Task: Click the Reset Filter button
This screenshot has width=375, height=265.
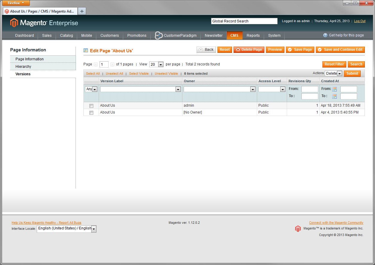Action: click(334, 64)
